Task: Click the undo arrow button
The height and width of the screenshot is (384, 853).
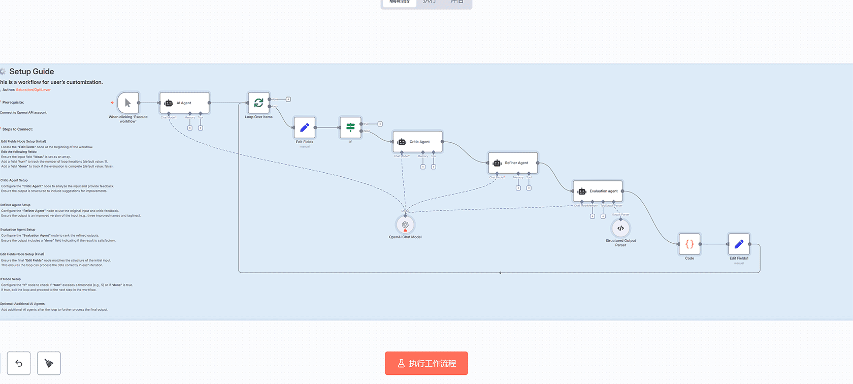Action: tap(19, 363)
